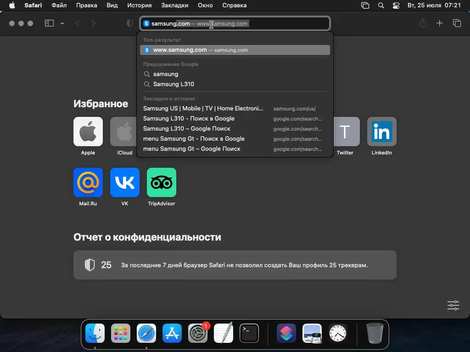The height and width of the screenshot is (352, 470).
Task: Open the Mail.Ru favorite tile
Action: [88, 182]
